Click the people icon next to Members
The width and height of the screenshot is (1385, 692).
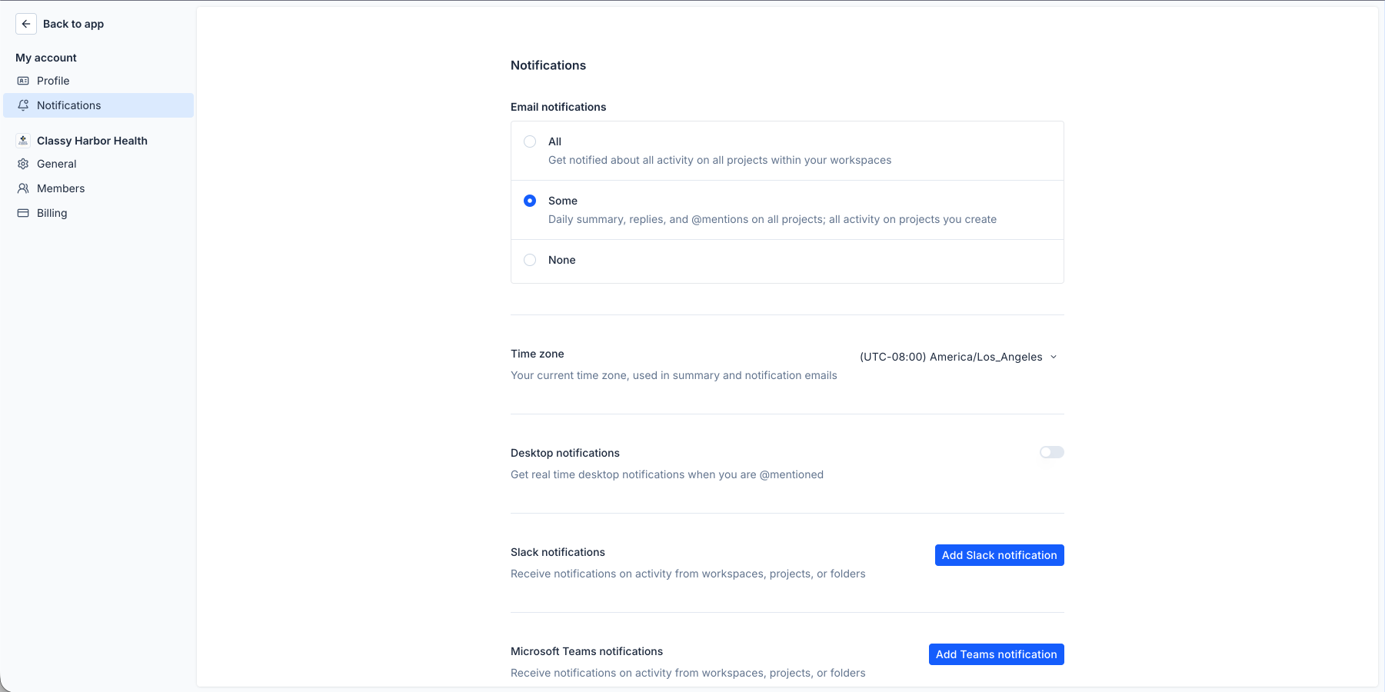pos(24,188)
